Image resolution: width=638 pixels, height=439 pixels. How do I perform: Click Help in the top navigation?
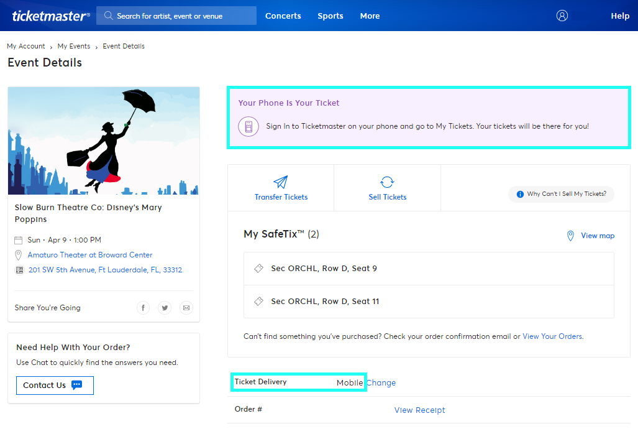(620, 16)
